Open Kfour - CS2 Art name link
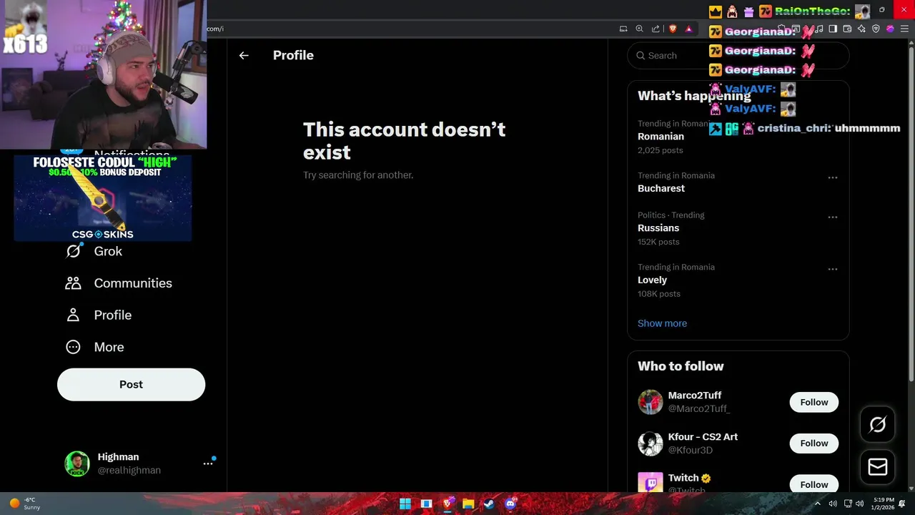915x515 pixels. 703,437
